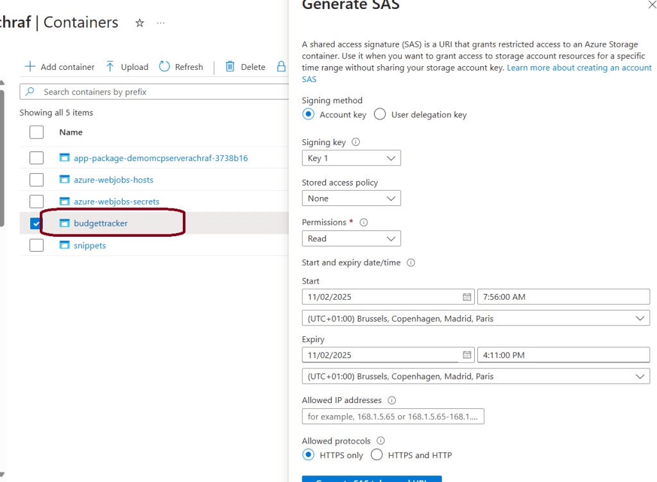Click the Start date calendar icon
The width and height of the screenshot is (657, 482).
[467, 297]
